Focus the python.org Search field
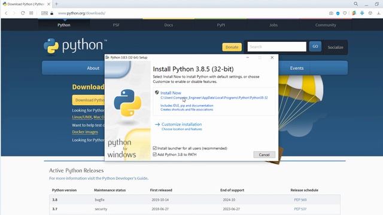Image resolution: width=383 pixels, height=215 pixels. pos(276,47)
